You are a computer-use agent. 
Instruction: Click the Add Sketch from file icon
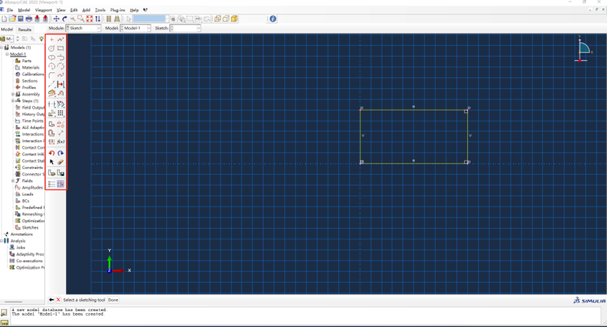point(51,173)
